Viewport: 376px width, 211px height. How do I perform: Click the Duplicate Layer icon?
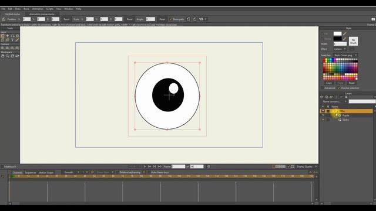coord(327,97)
